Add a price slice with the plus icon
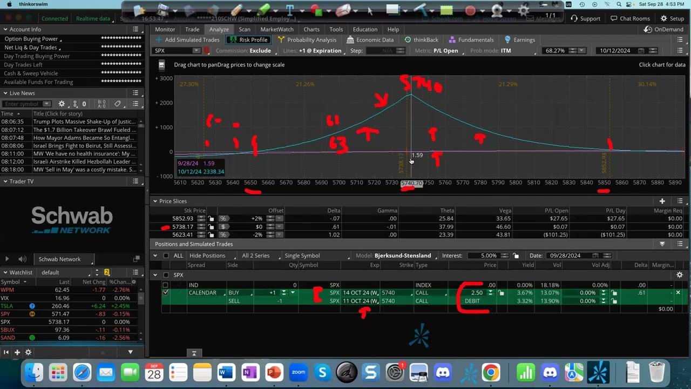Screen dimensions: 691x389 [662, 201]
